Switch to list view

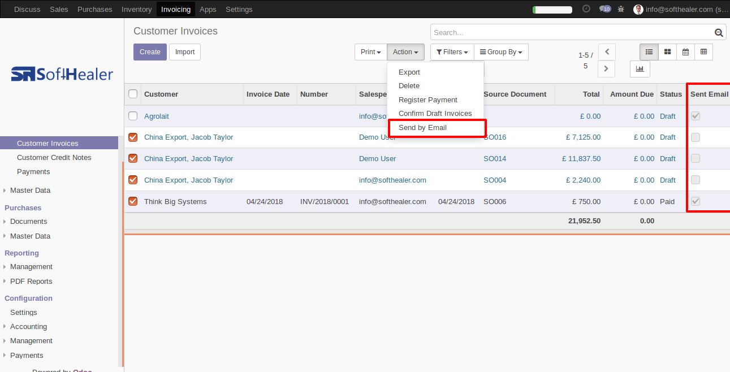pos(649,51)
